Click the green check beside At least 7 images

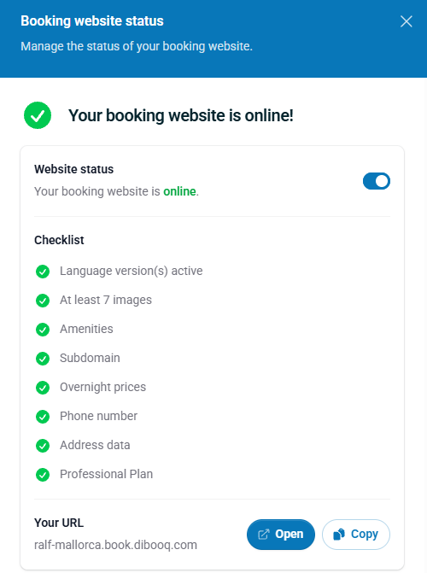tap(43, 301)
